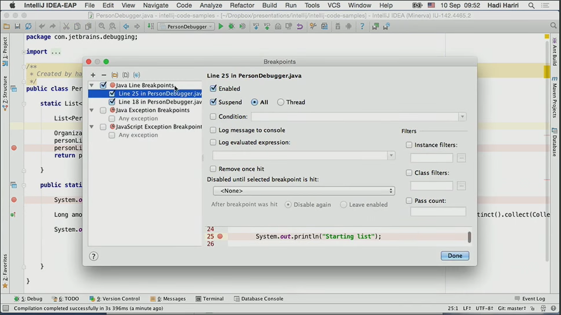Click the Cut scissors icon
This screenshot has height=315, width=561.
coord(66,26)
